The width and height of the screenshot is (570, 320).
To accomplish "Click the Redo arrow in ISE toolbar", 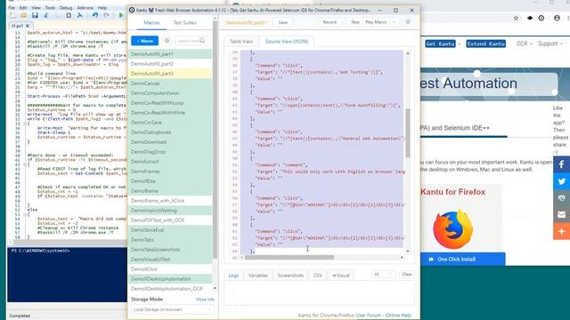I will pos(107,15).
